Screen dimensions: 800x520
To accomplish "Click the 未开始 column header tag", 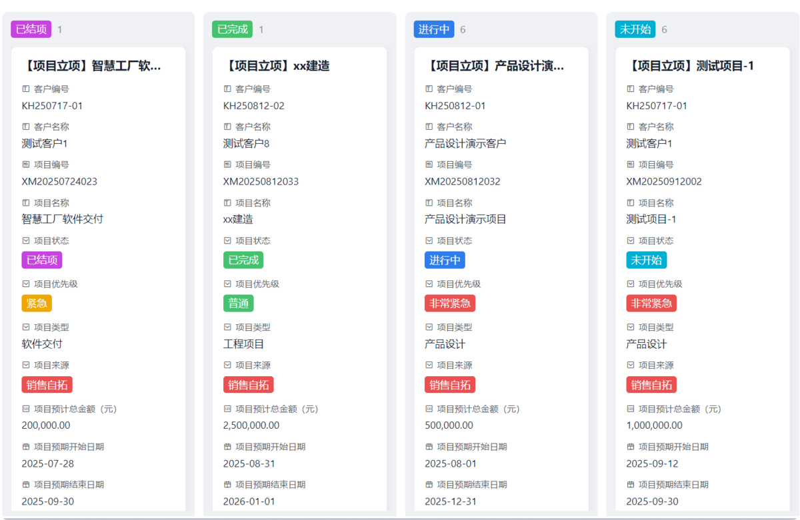I will tap(635, 29).
